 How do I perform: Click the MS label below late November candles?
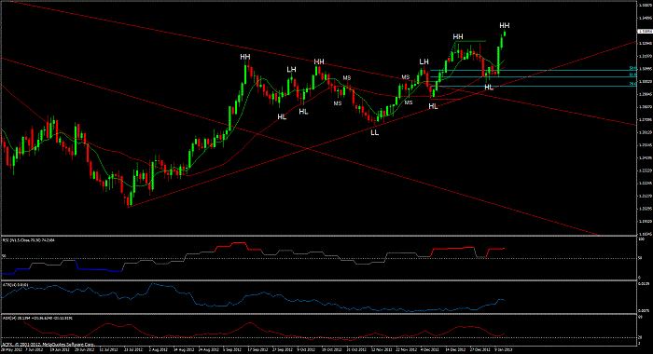coord(409,102)
